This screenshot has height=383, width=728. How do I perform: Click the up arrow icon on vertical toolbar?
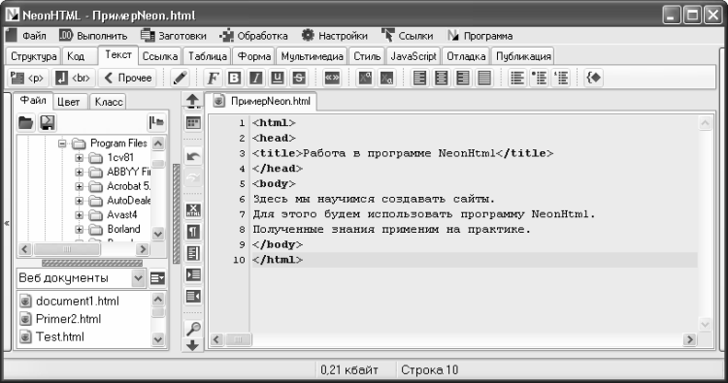[x=193, y=101]
